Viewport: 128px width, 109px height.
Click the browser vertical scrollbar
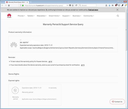point(126,30)
